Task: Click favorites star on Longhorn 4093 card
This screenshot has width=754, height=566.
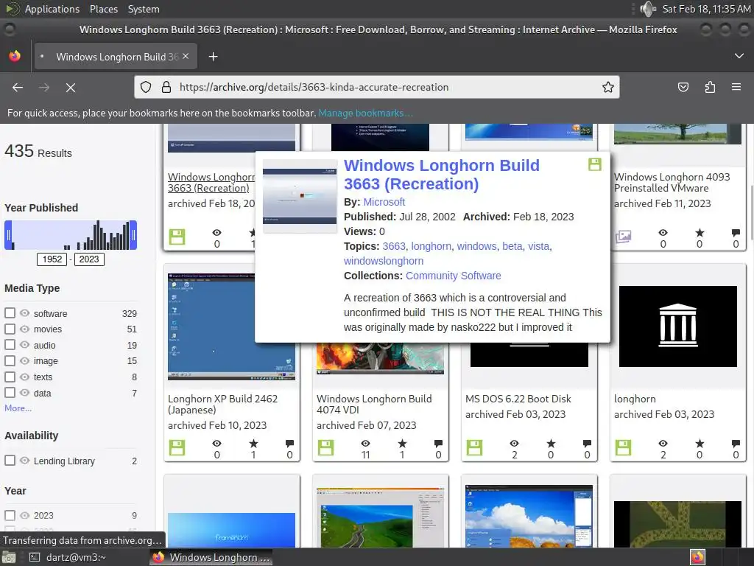Action: point(700,233)
